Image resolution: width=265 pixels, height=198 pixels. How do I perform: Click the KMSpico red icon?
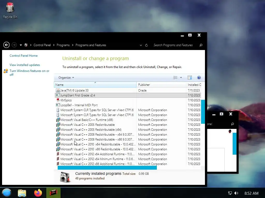point(58,100)
